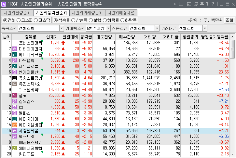Select the 상승폭 radio button
236x158 pixels.
click(73, 20)
